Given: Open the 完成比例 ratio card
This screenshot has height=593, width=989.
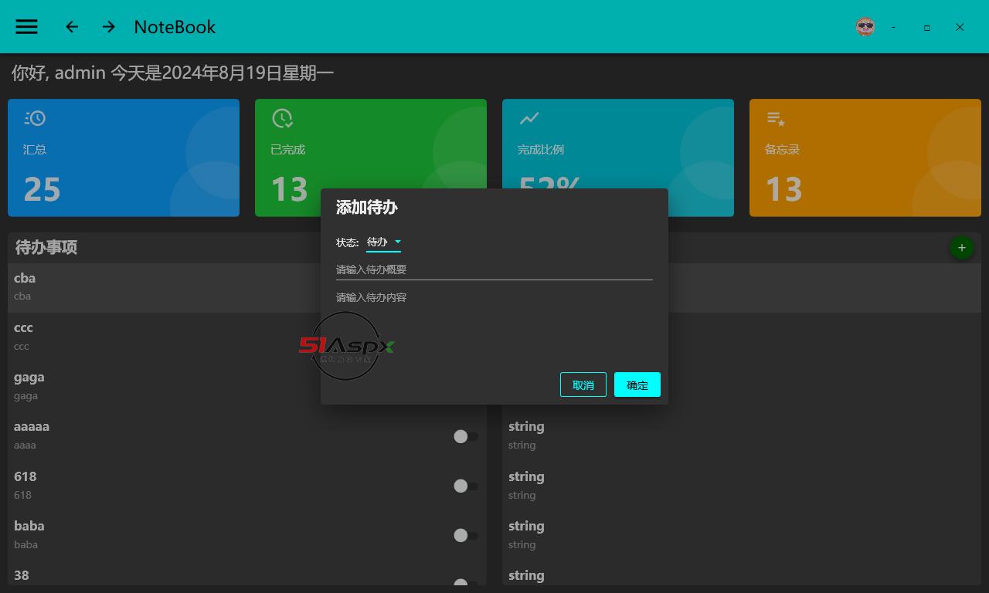Looking at the screenshot, I should [x=618, y=158].
